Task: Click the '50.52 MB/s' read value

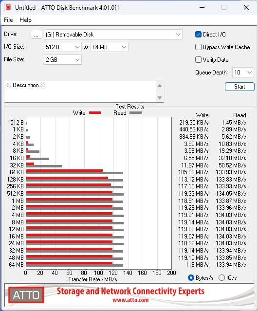Action: coord(232,165)
